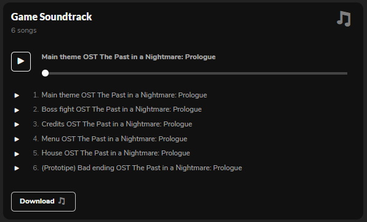Click the large music note icon in header

click(x=344, y=18)
